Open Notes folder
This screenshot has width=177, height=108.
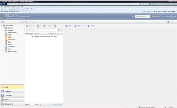[9, 42]
